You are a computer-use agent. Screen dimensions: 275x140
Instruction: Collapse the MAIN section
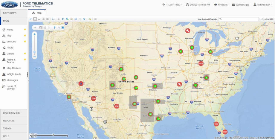[13, 21]
